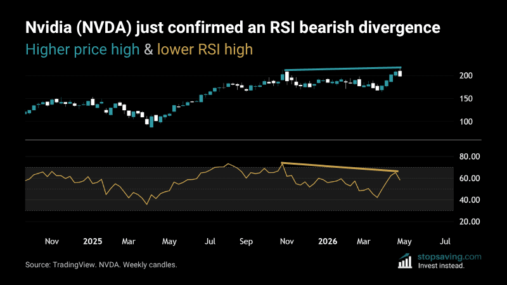The image size is (507, 285).
Task: Select the 'Higher price high' teal subtitle text
Action: pos(82,50)
